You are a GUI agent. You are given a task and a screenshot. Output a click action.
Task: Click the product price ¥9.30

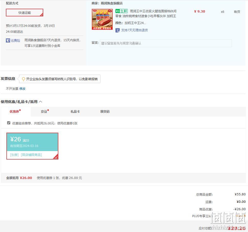click(x=200, y=11)
